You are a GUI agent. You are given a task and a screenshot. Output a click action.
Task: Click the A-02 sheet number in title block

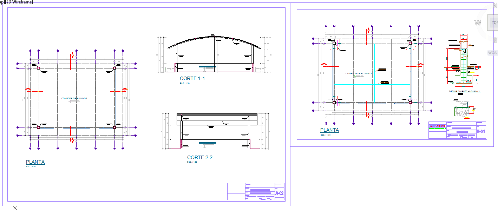coord(280,193)
